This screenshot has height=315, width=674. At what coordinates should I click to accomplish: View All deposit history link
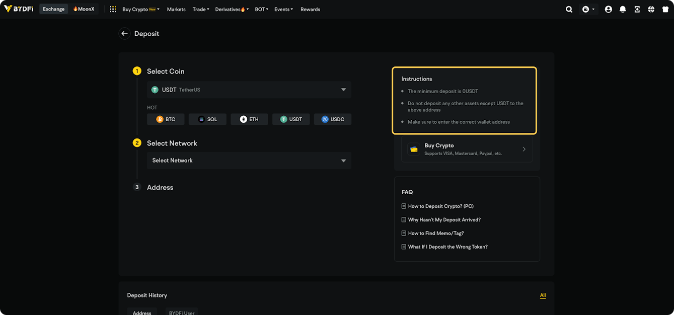543,295
